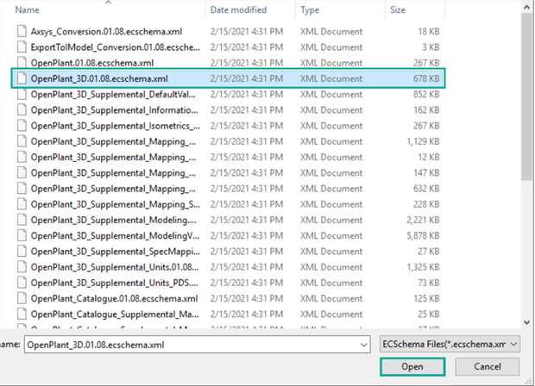
Task: Click the 5,878 KB size cell
Action: pos(423,235)
